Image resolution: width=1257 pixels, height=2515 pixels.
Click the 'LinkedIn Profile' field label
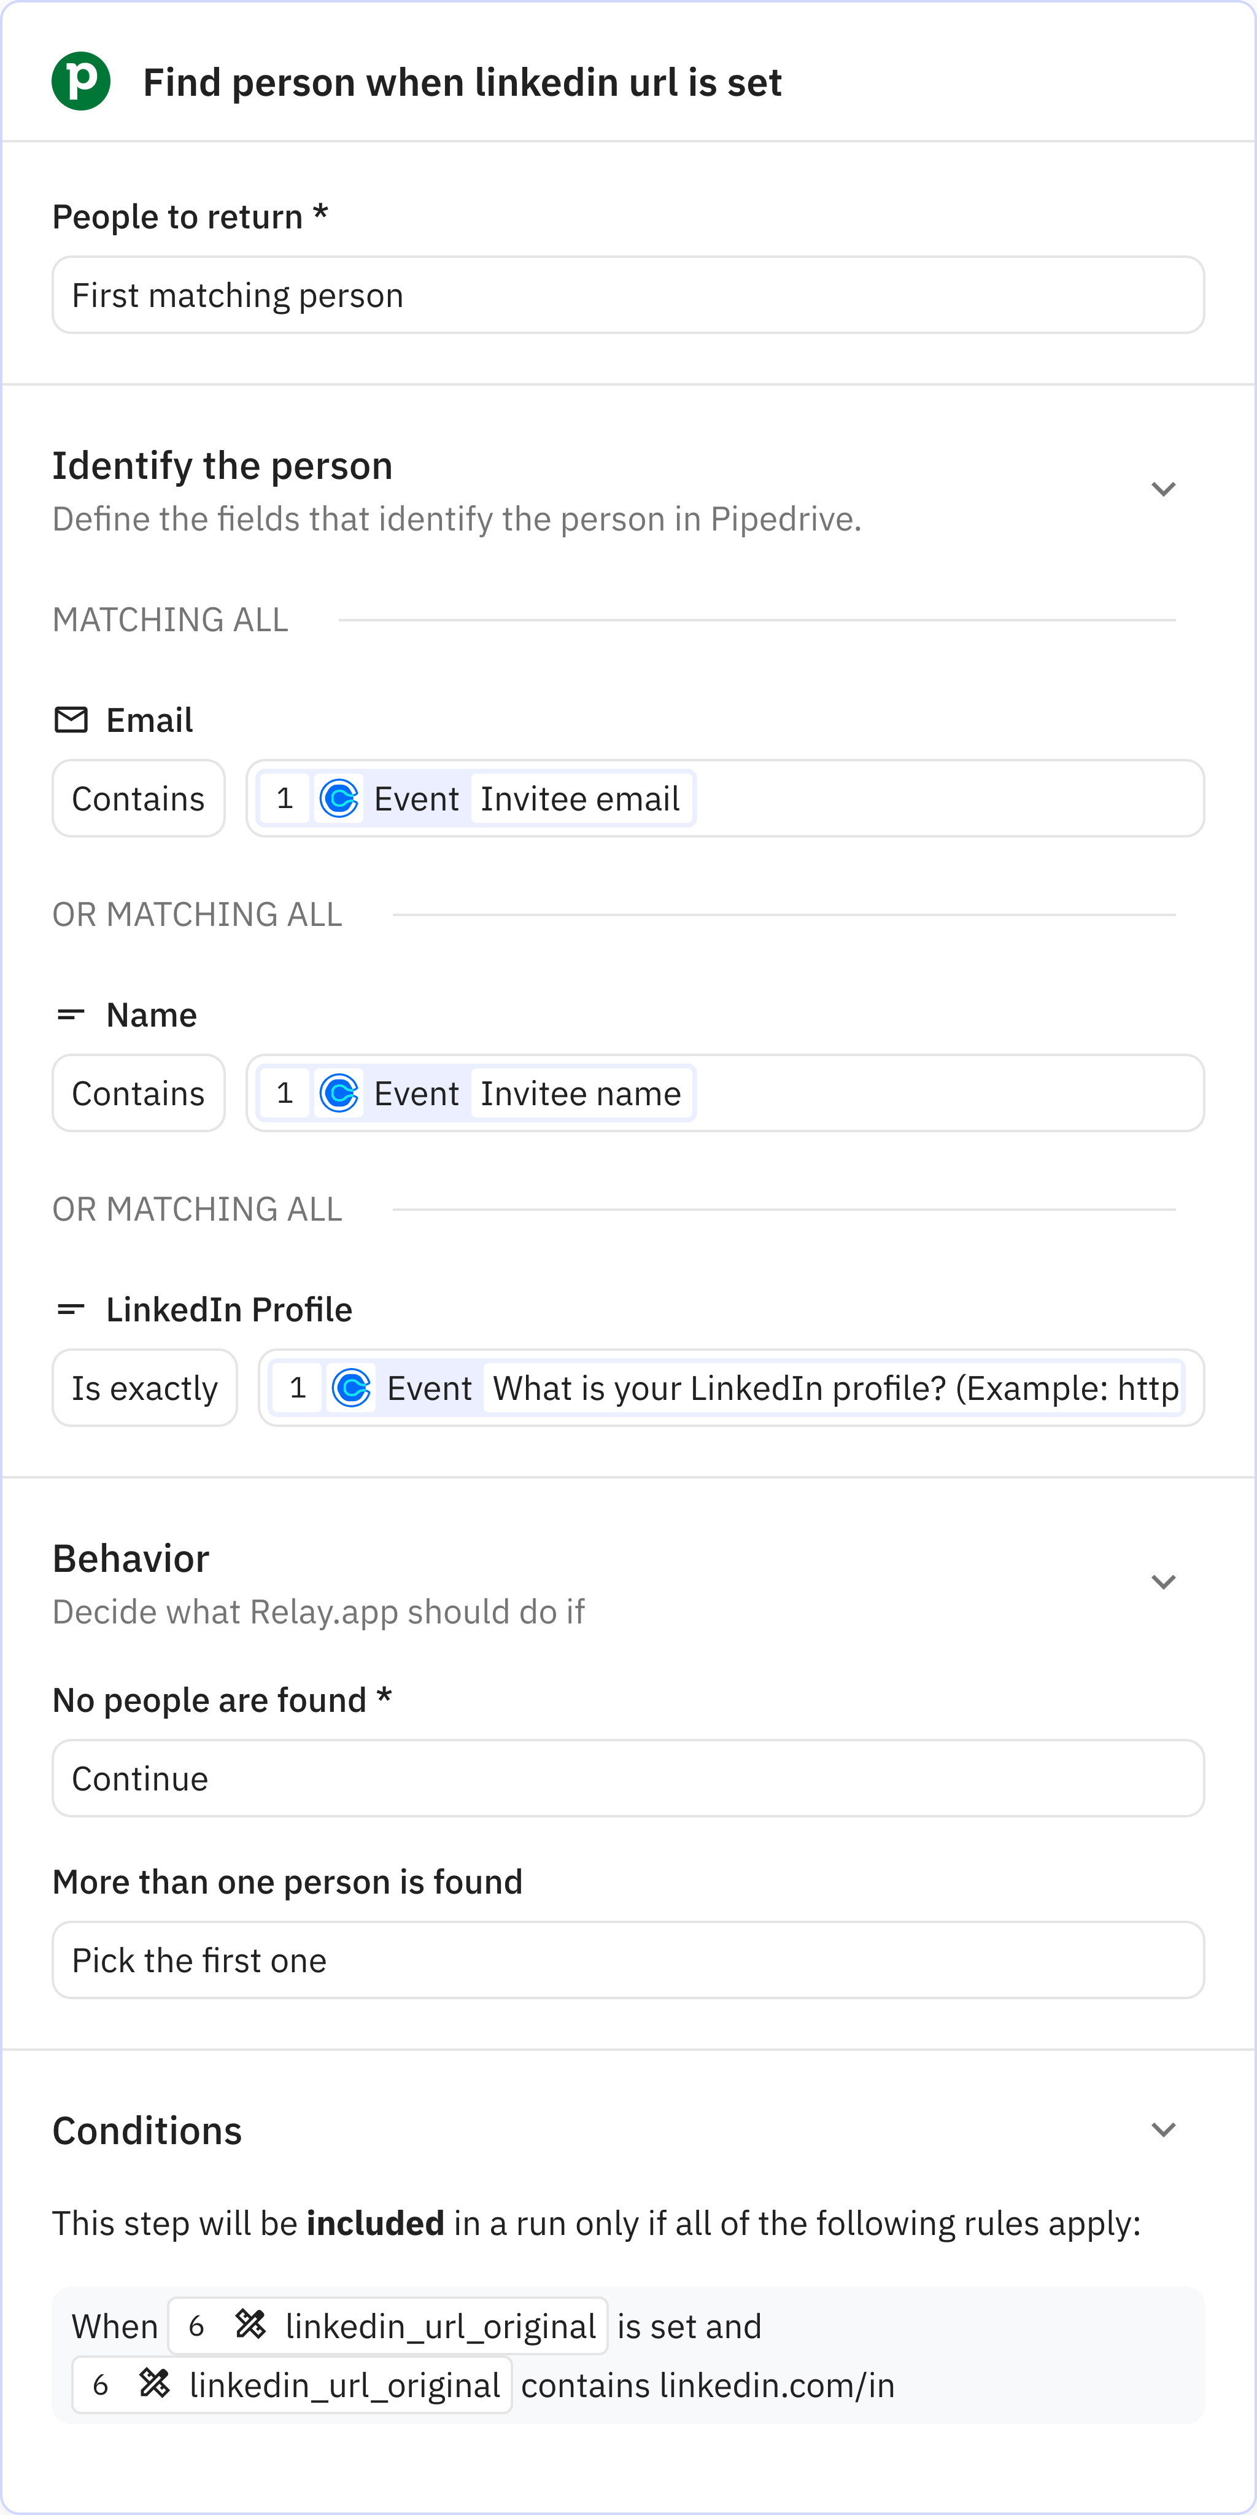tap(230, 1309)
